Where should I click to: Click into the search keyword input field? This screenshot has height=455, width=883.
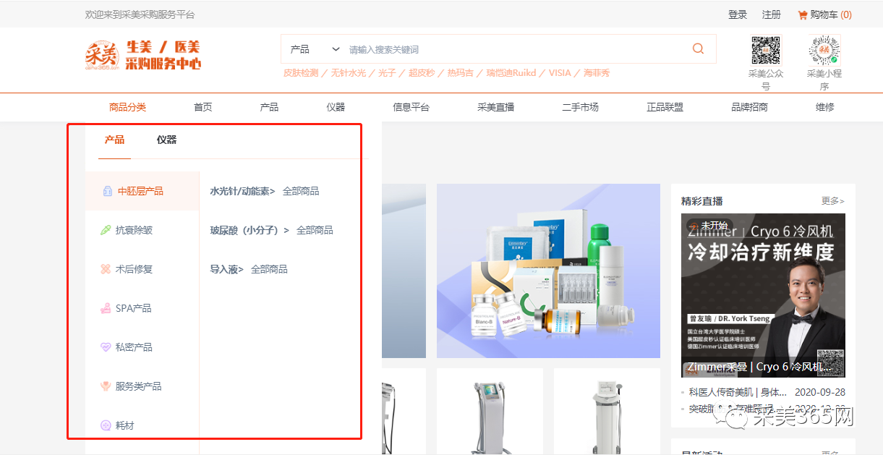pyautogui.click(x=506, y=49)
